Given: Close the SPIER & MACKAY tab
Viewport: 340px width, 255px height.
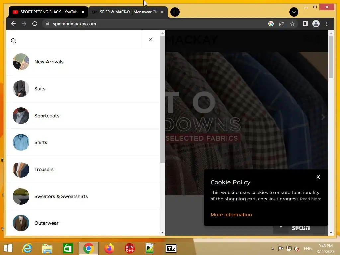Looking at the screenshot, I should click(x=162, y=12).
